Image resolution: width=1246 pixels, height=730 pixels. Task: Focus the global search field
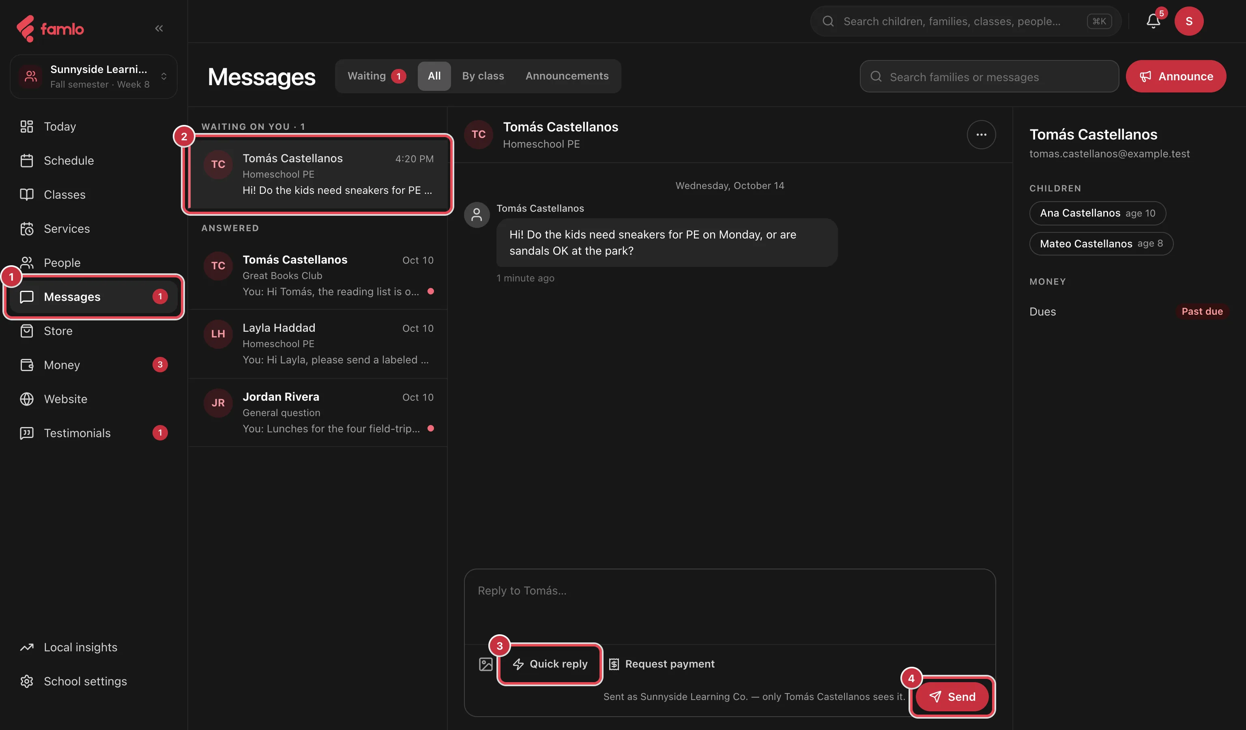click(966, 21)
